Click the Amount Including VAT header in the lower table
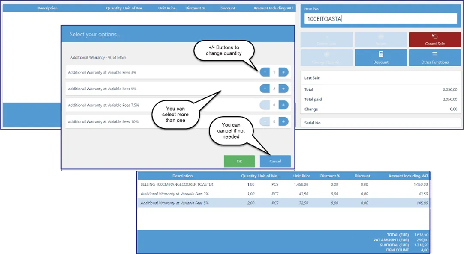 coord(408,176)
